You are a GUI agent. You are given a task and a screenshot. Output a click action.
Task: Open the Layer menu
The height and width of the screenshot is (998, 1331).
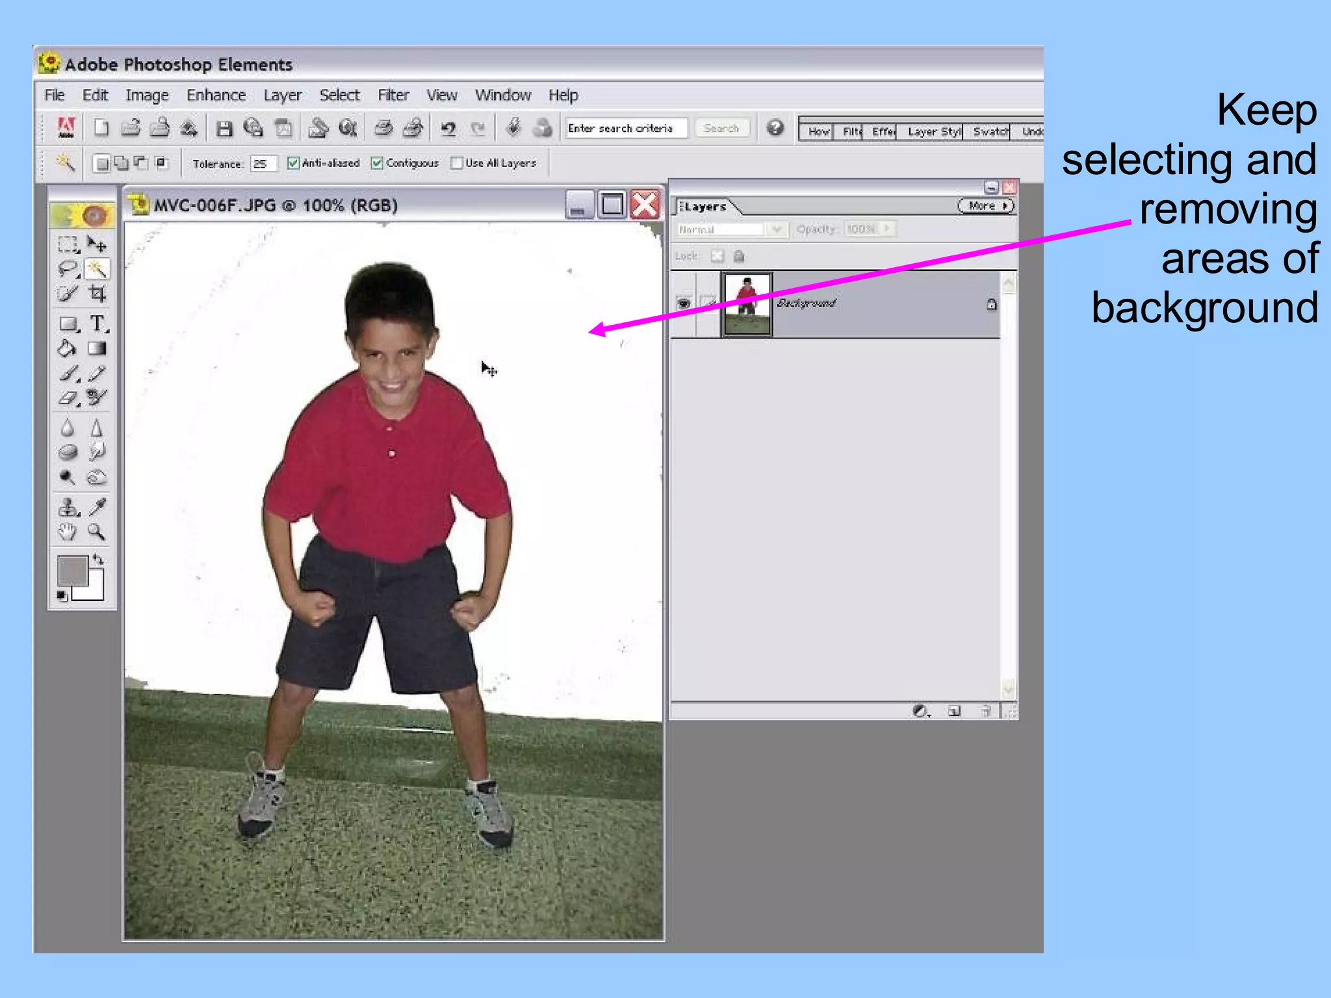click(282, 96)
